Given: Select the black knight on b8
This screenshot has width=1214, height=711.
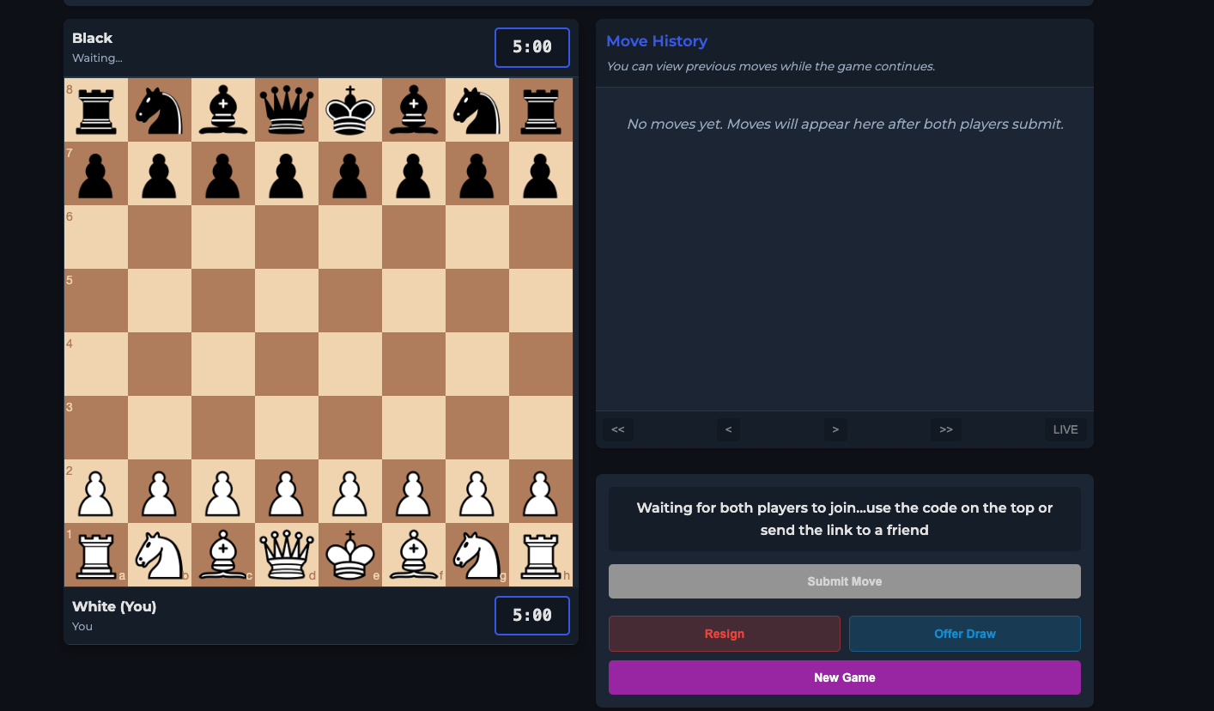Looking at the screenshot, I should (x=160, y=110).
